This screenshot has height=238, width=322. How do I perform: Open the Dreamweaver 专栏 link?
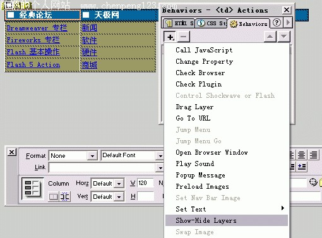[37, 28]
